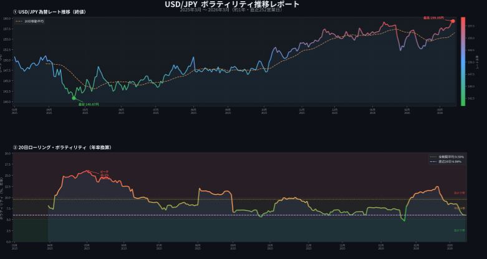Click the "09月 2025" x-axis tick on volatility chart
487x259 pixels.
233,247
